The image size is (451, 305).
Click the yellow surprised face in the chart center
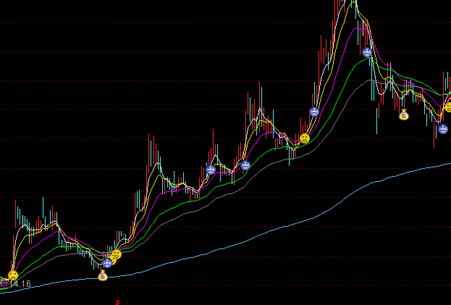(305, 138)
